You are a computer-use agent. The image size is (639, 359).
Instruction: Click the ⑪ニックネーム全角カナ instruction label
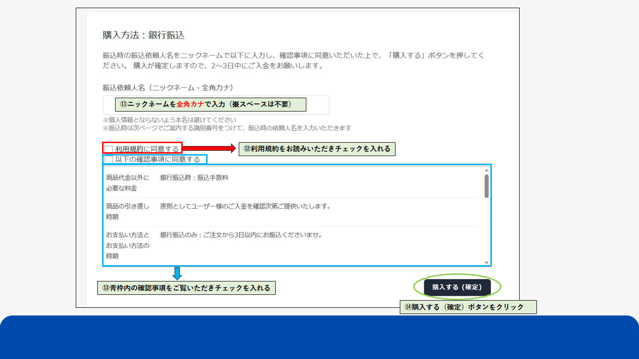[x=210, y=104]
